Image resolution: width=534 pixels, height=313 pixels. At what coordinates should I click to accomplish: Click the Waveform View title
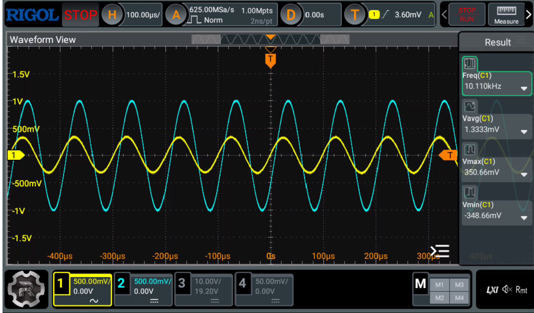click(x=43, y=40)
